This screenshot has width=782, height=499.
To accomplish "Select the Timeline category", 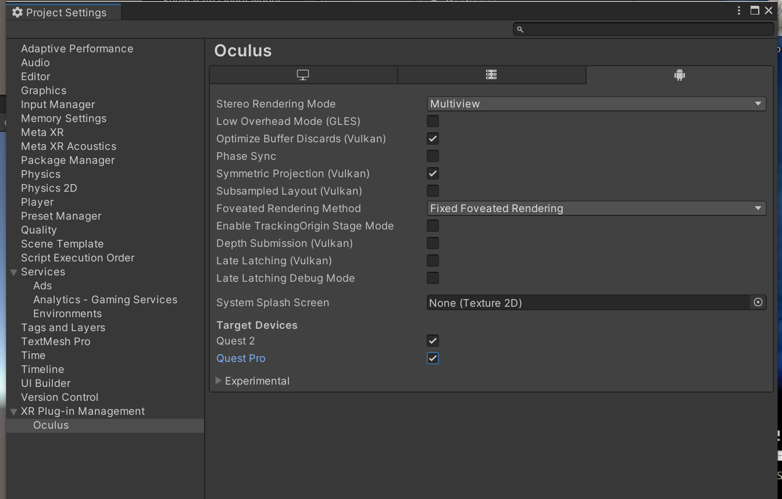I will click(x=42, y=369).
